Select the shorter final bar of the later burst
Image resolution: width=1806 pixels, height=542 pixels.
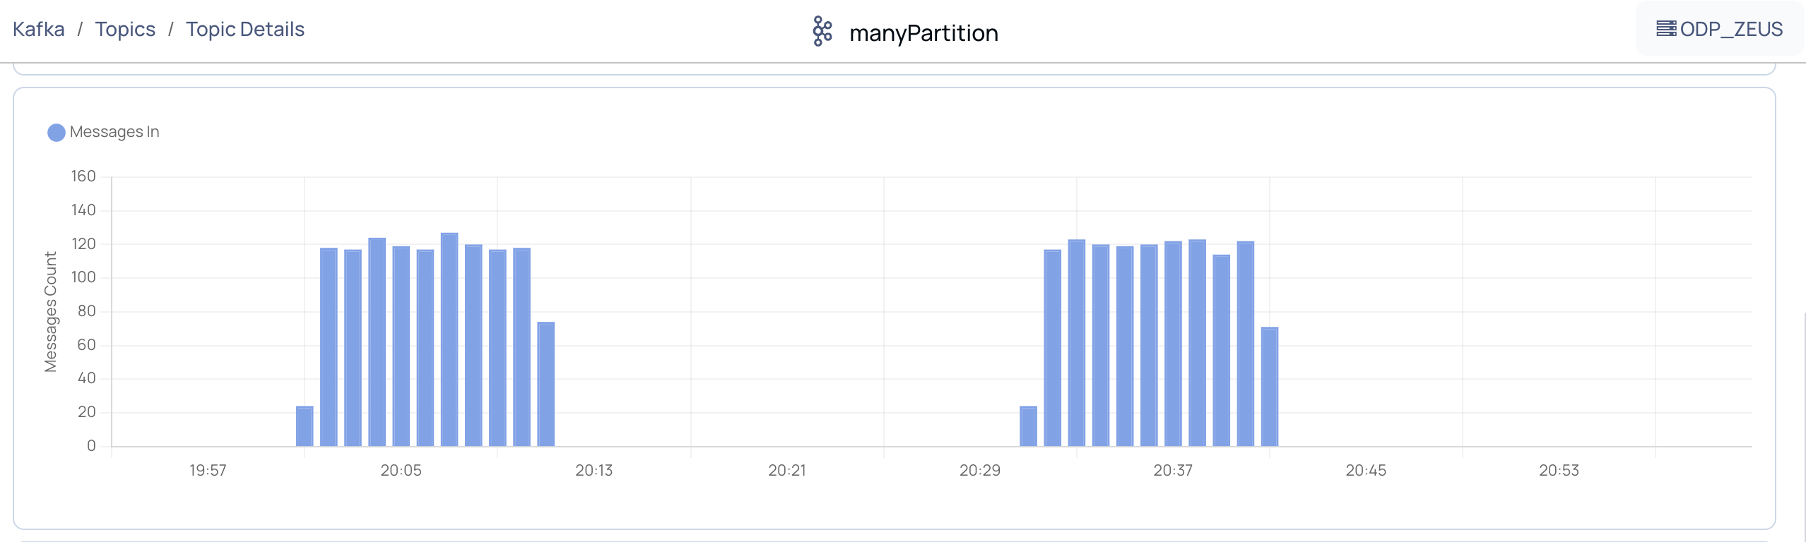coord(1270,387)
